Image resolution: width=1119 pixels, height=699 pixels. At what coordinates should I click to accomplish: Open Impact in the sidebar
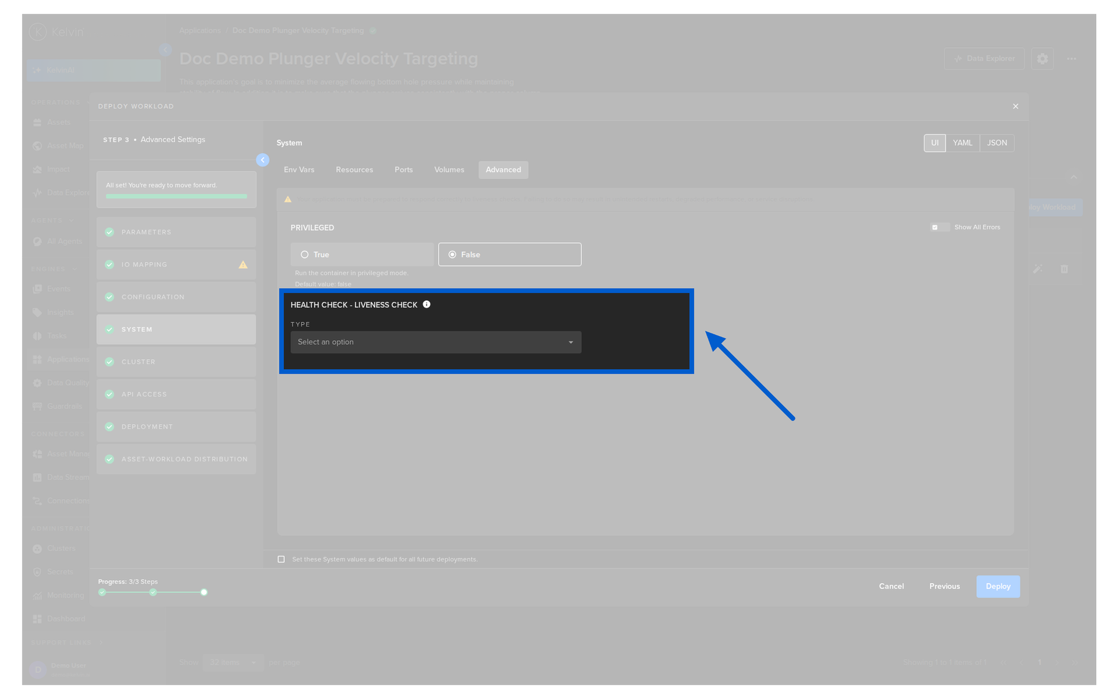point(58,169)
